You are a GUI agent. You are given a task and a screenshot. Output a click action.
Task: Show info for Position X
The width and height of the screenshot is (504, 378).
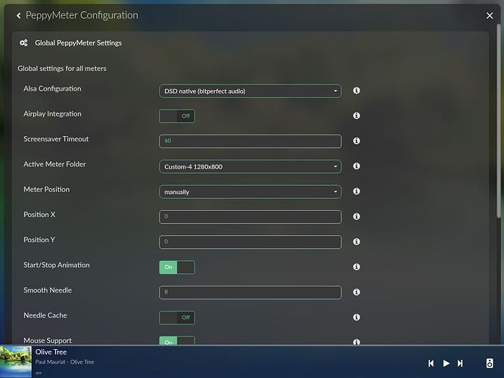[x=356, y=216]
